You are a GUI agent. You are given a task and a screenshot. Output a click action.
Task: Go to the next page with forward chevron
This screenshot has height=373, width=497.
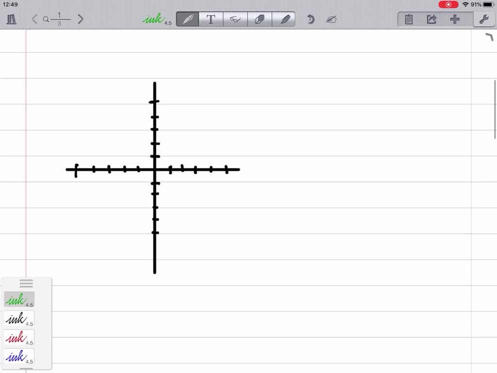[x=81, y=19]
